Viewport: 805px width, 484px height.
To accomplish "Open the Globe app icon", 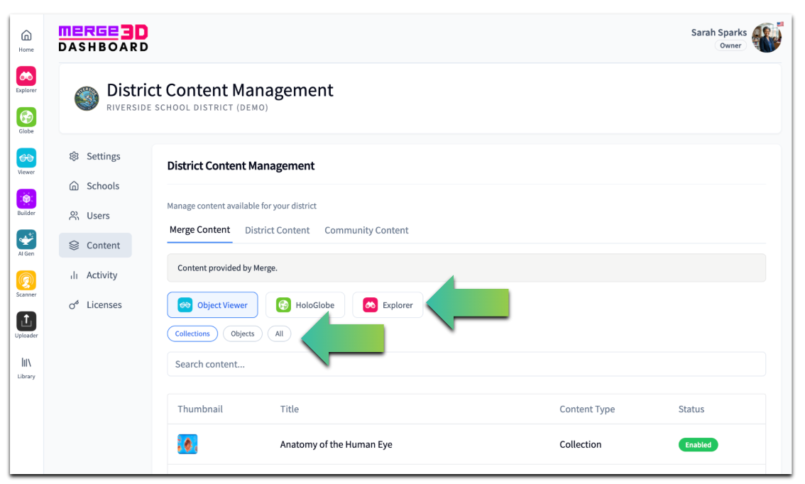I will pyautogui.click(x=26, y=117).
